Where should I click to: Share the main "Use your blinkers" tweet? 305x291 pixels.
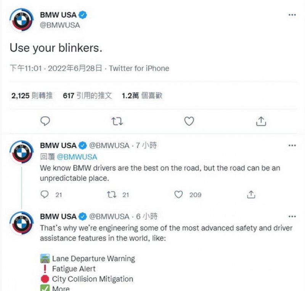tap(261, 121)
